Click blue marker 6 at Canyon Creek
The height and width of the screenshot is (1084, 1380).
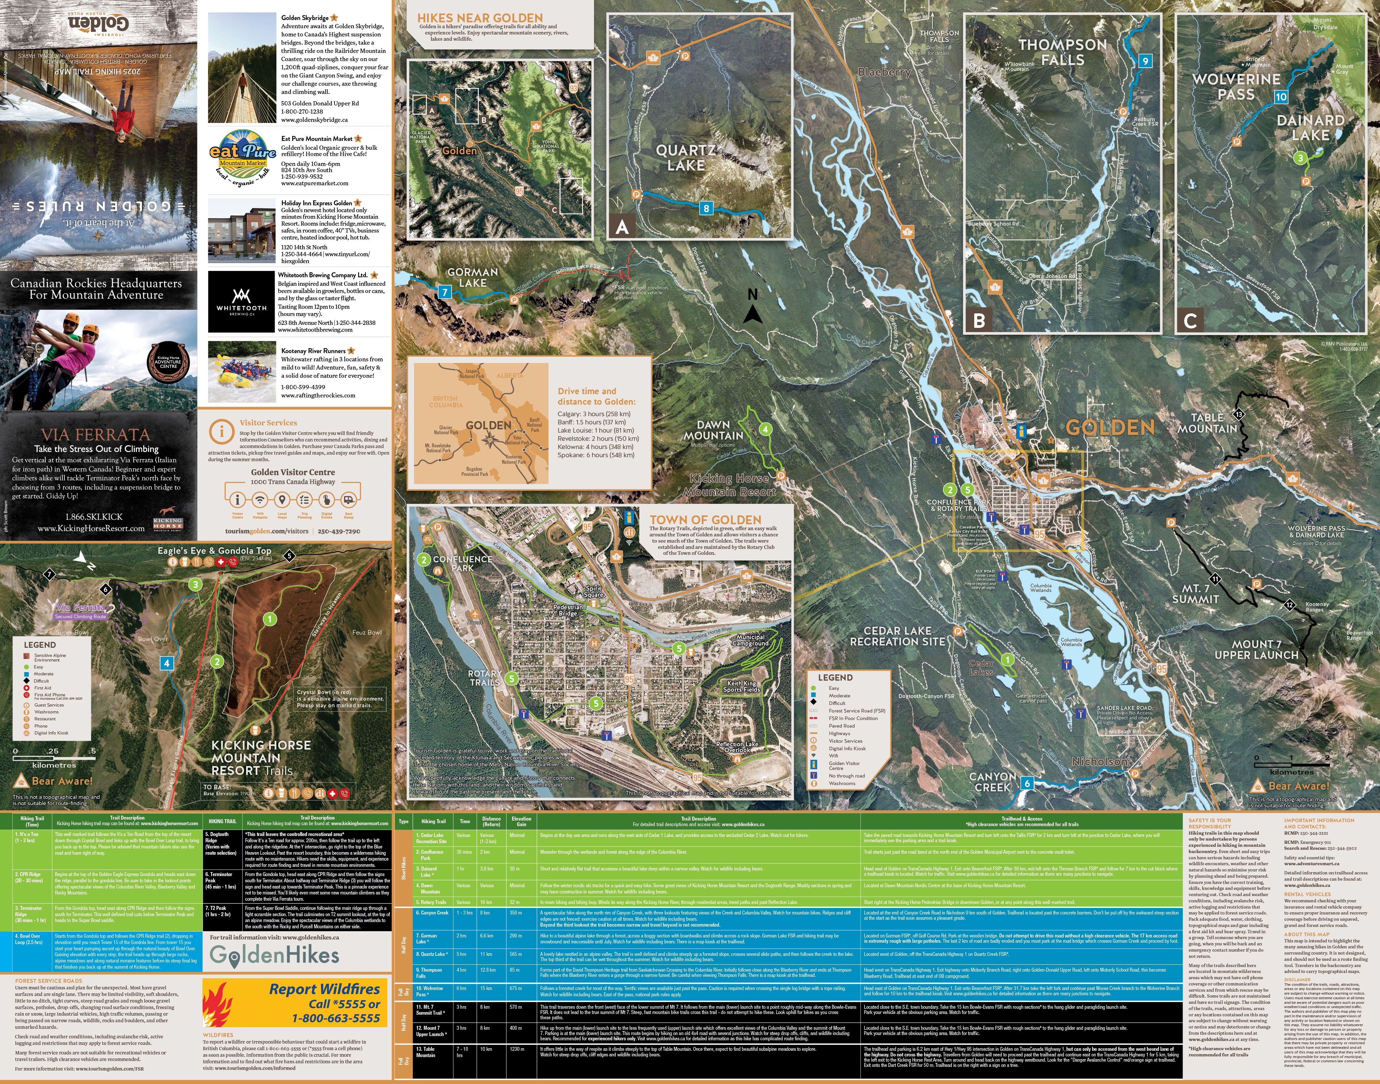pyautogui.click(x=1028, y=783)
